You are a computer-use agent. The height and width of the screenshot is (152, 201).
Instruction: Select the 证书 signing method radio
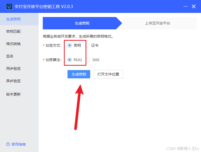coord(87,45)
